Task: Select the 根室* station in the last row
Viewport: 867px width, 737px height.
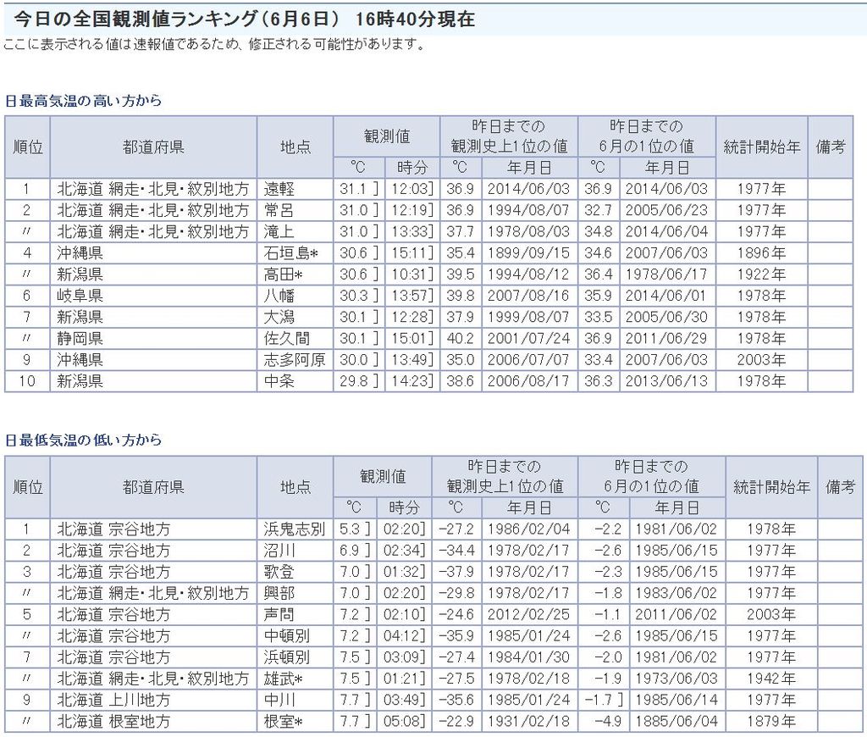Action: click(x=284, y=722)
